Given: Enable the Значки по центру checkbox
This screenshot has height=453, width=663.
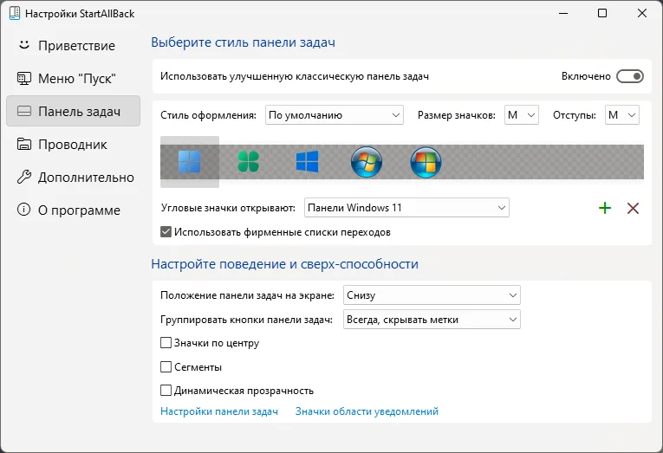Looking at the screenshot, I should point(166,343).
